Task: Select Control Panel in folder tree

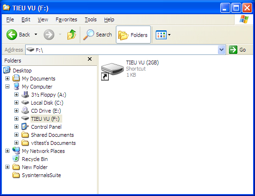Action: click(x=46, y=127)
